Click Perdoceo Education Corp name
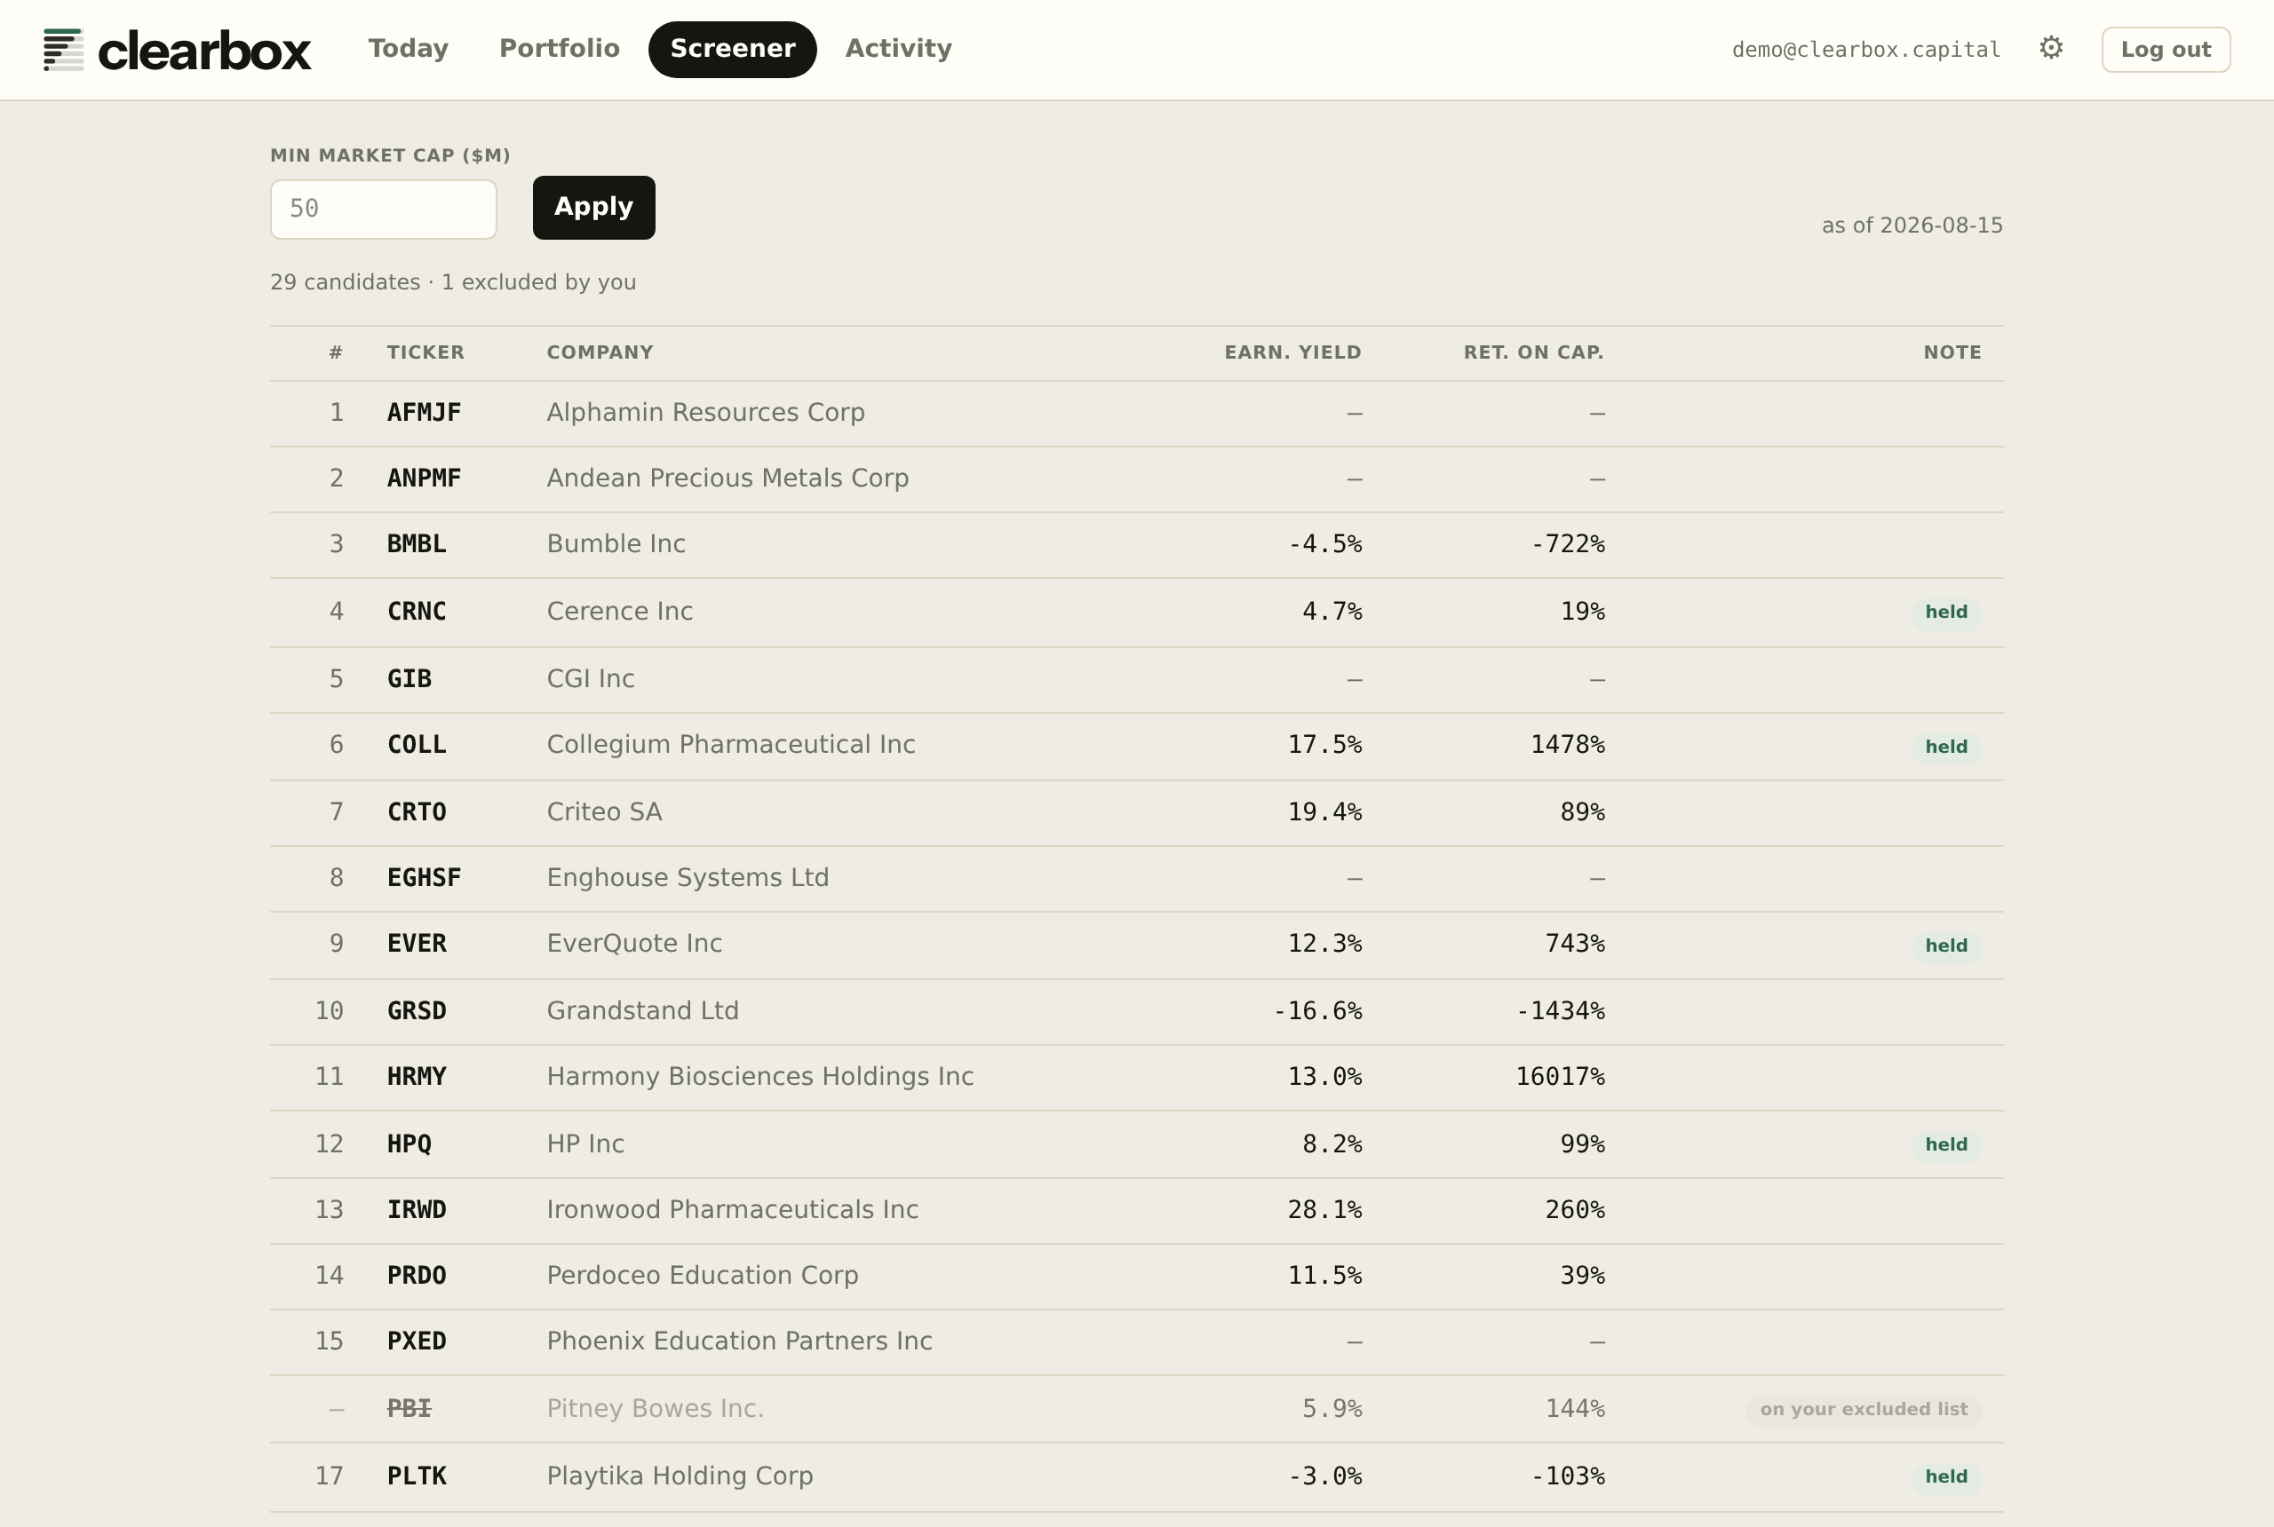 [x=703, y=1276]
